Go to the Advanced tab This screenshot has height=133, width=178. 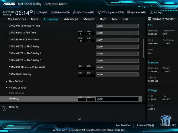pos(71,19)
